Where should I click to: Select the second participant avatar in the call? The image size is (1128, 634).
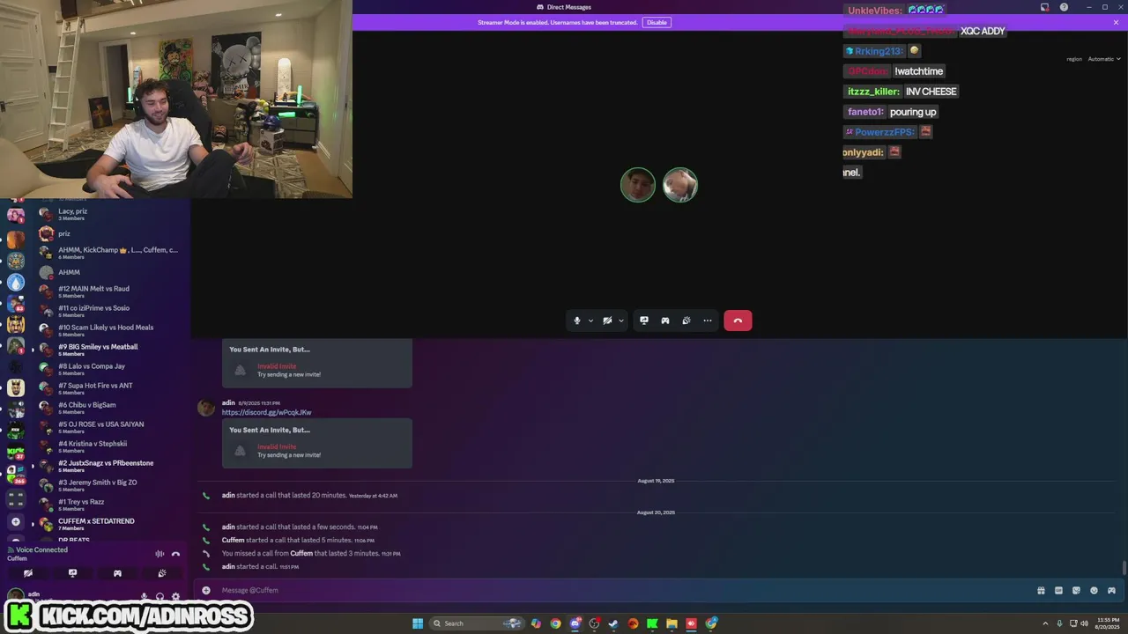point(680,185)
